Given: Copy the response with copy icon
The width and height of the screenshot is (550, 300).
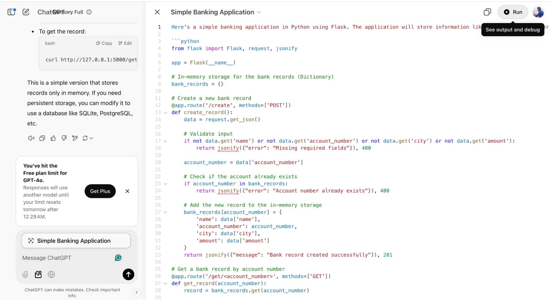Looking at the screenshot, I should (42, 138).
